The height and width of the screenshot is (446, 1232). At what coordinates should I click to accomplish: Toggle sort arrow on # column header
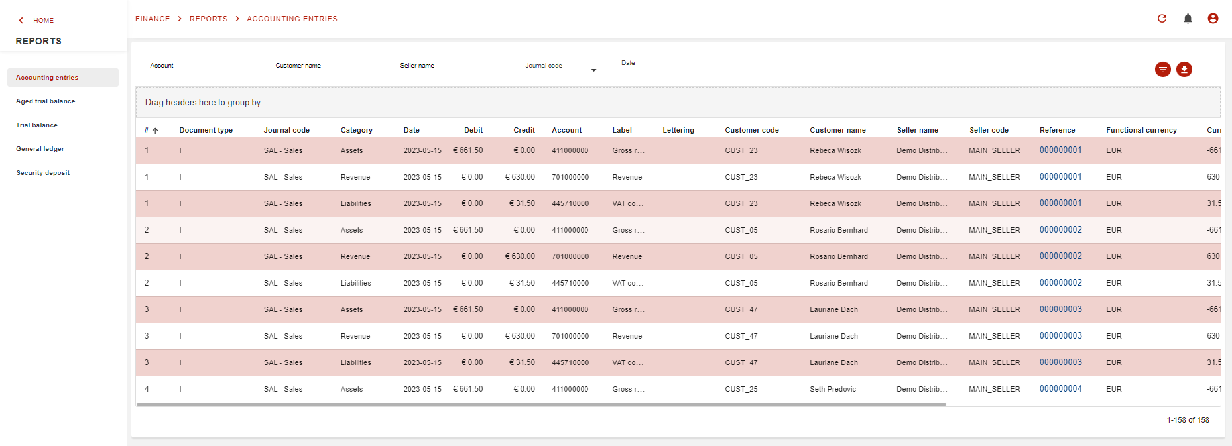click(155, 131)
